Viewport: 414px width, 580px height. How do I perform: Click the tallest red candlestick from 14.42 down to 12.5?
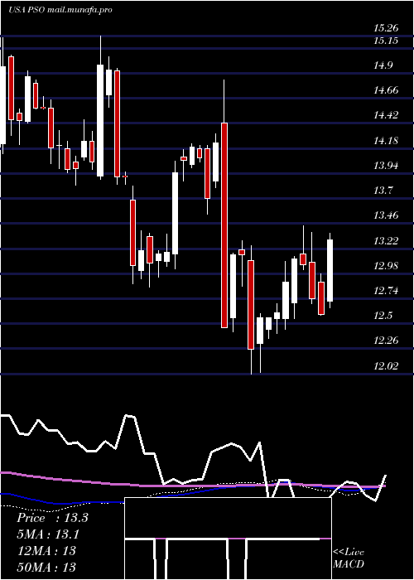point(224,225)
